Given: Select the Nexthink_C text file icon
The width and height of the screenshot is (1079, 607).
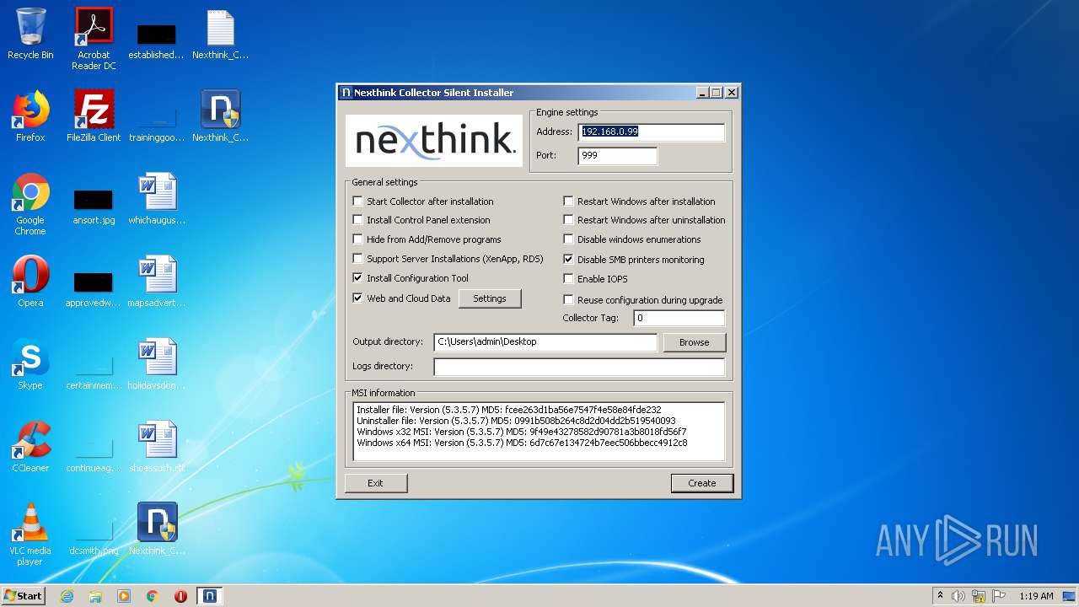Looking at the screenshot, I should [x=220, y=34].
